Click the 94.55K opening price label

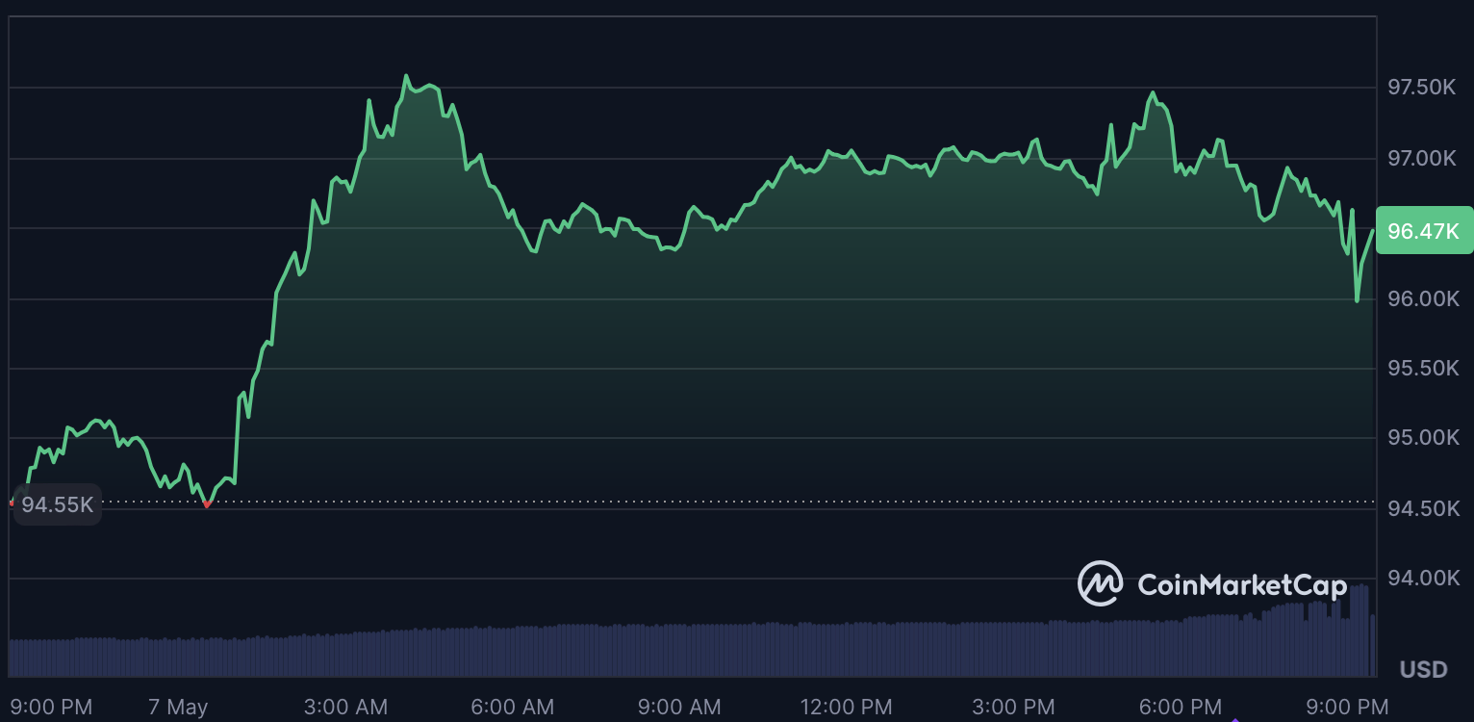tap(58, 504)
